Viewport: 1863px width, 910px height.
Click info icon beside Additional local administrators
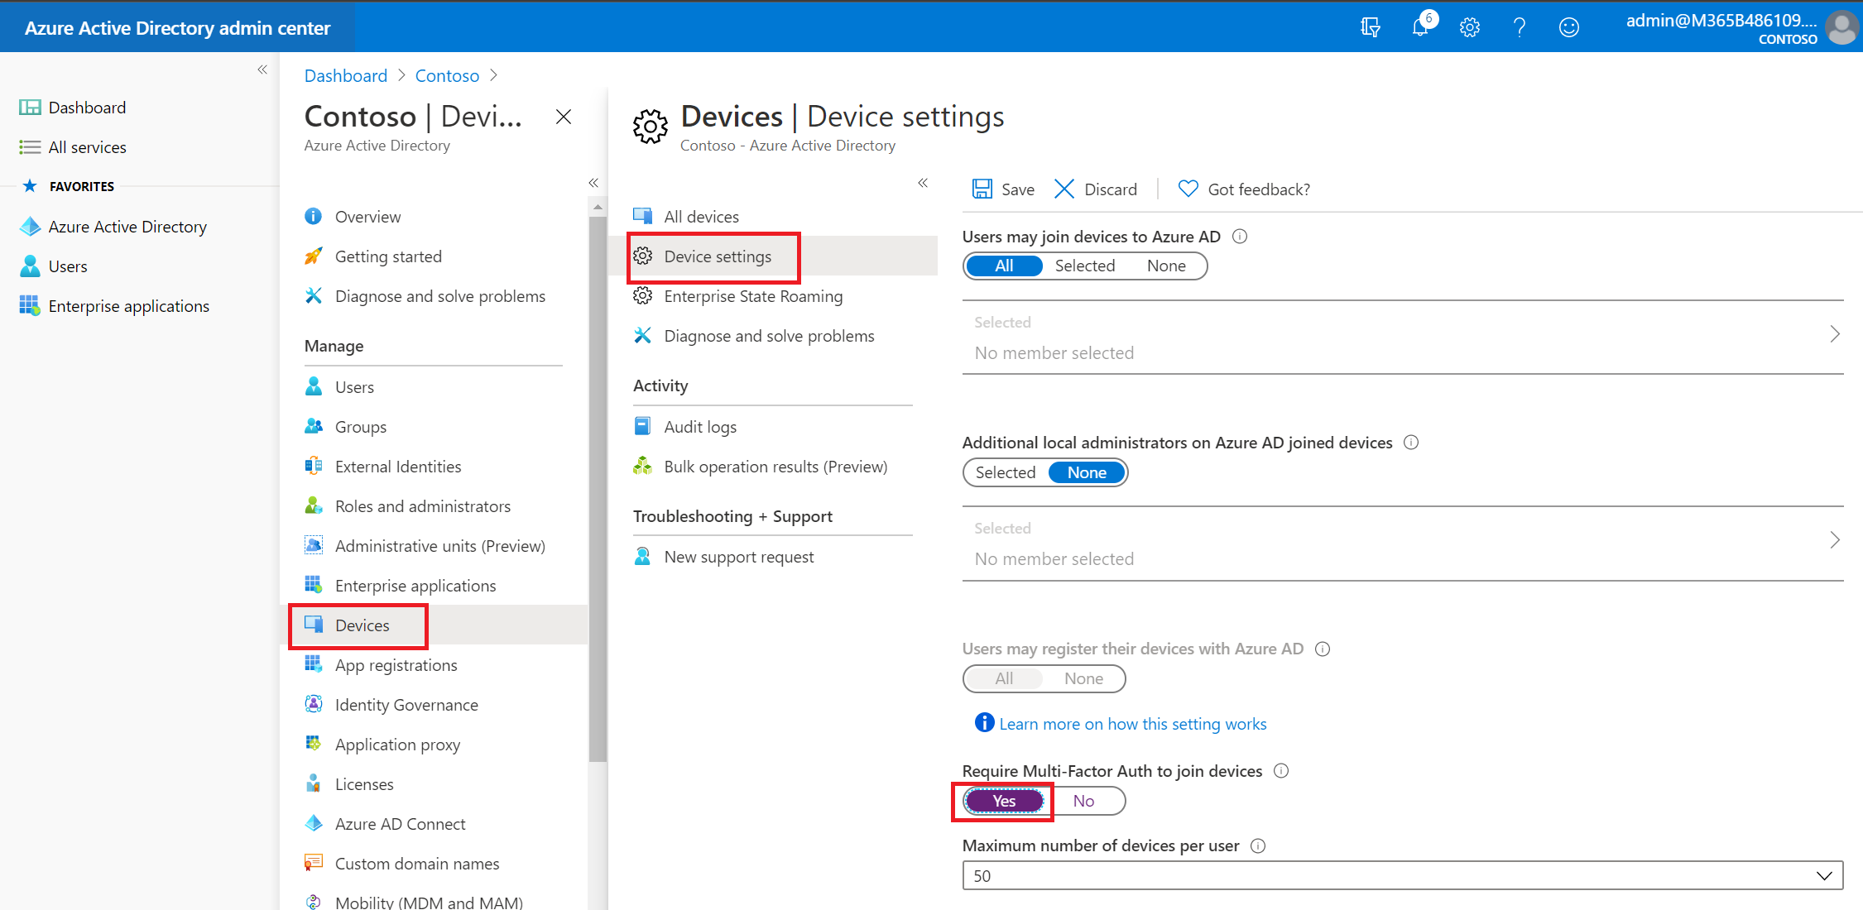[1411, 443]
